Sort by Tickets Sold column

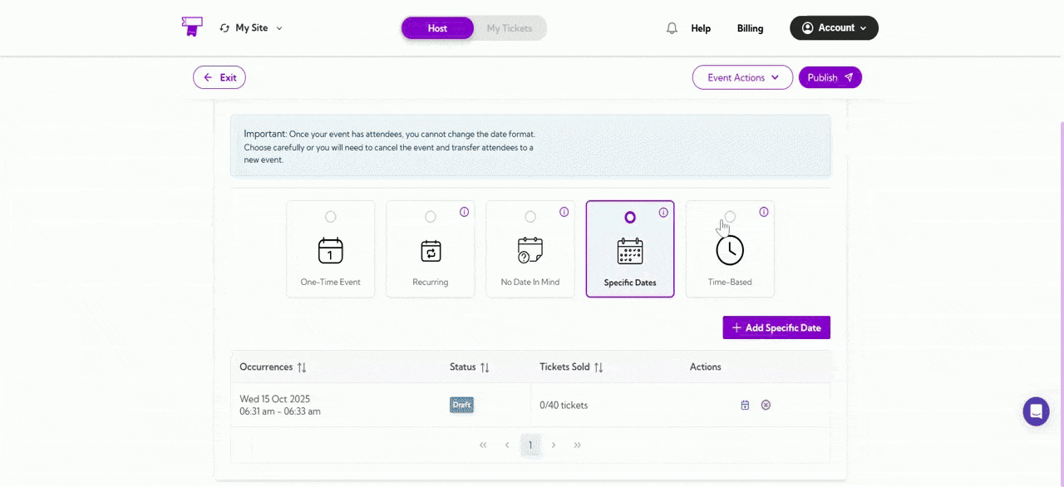(x=598, y=367)
